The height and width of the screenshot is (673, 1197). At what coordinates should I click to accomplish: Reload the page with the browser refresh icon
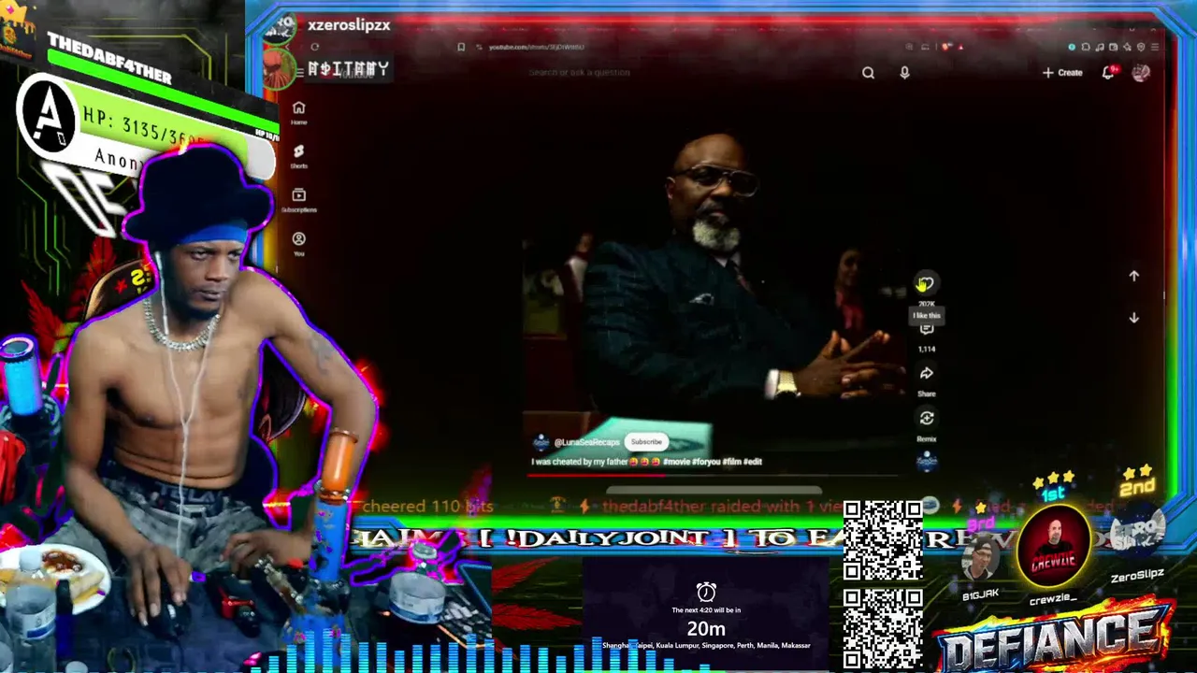[x=315, y=47]
